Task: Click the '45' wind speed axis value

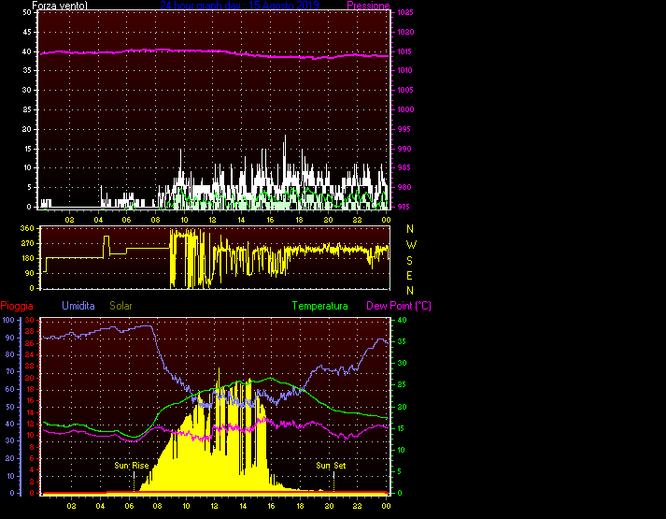Action: click(x=27, y=32)
